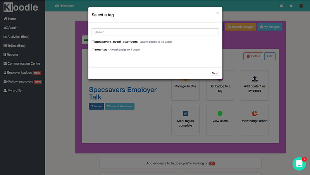
Task: Click the Reports document icon in sidebar
Action: 5,55
